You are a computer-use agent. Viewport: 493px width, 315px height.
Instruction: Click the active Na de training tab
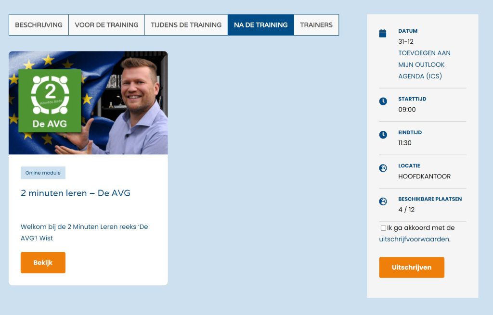(260, 25)
